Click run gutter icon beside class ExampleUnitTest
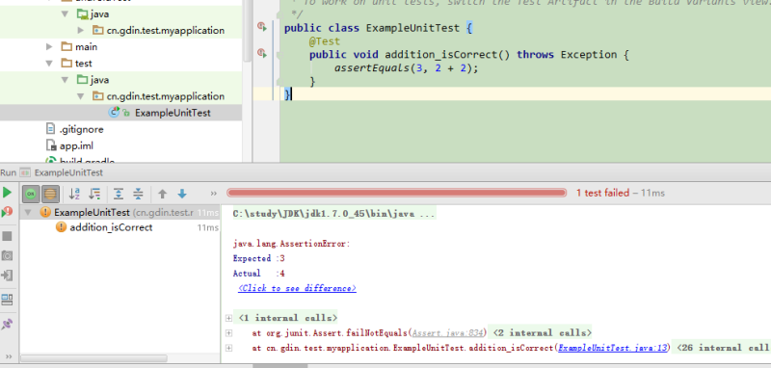This screenshot has width=771, height=368. [262, 27]
